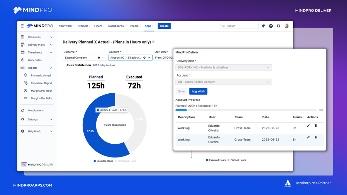Click the Timesheets calendar icon
Image resolution: width=347 pixels, height=195 pixels.
[x=23, y=52]
